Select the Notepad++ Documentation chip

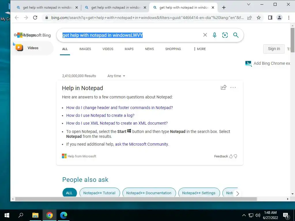(149, 193)
